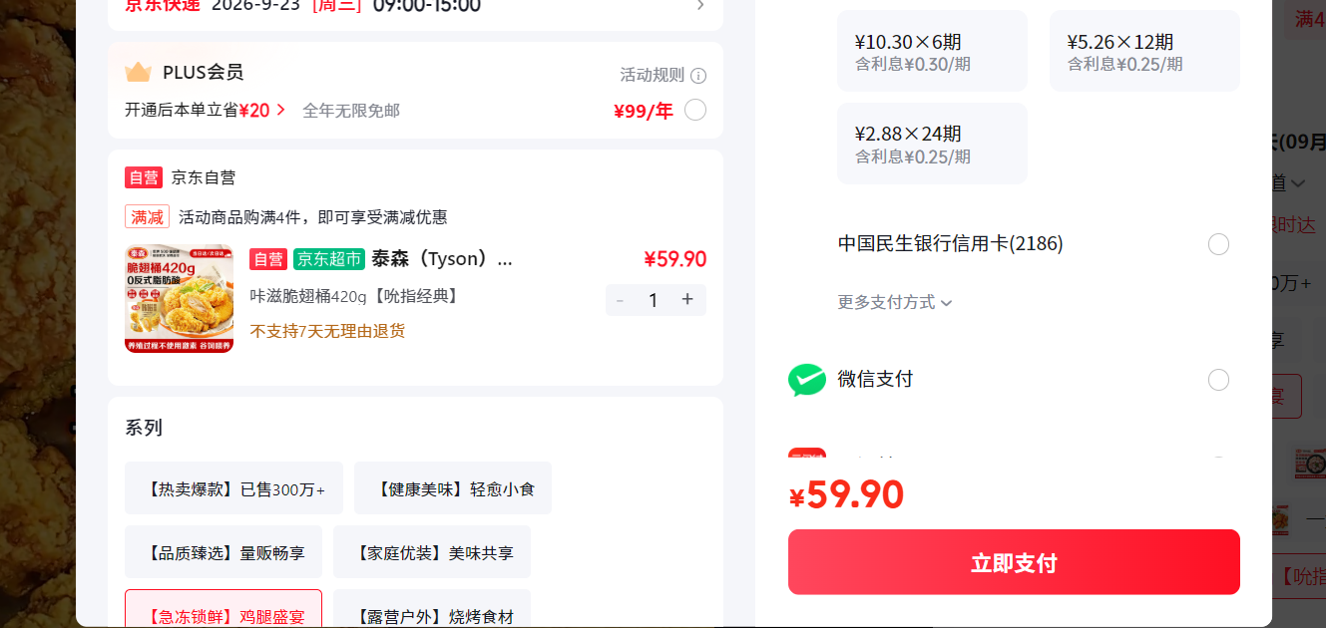Click the 满减 promotion tag

147,217
